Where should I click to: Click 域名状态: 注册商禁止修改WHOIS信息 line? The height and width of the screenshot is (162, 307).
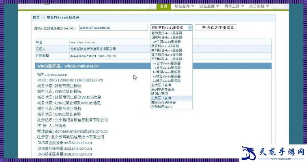tap(69, 97)
